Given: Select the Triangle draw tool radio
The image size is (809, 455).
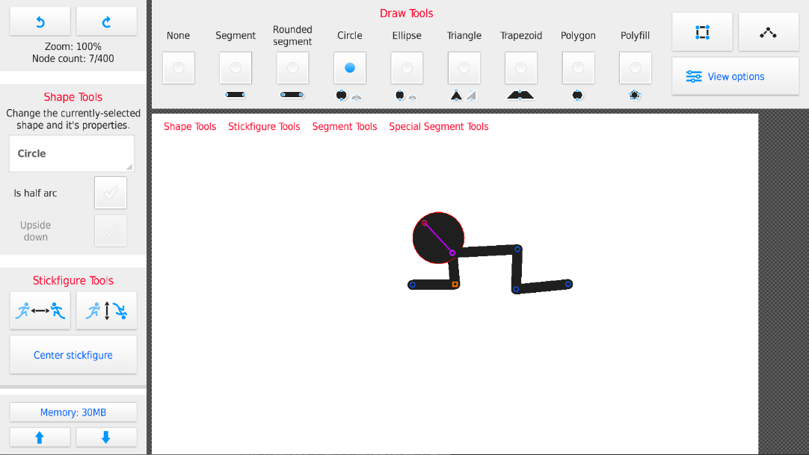Looking at the screenshot, I should click(x=464, y=67).
